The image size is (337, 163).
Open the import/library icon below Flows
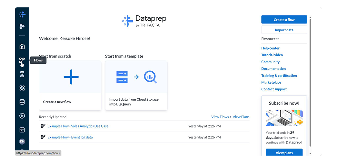tap(22, 74)
